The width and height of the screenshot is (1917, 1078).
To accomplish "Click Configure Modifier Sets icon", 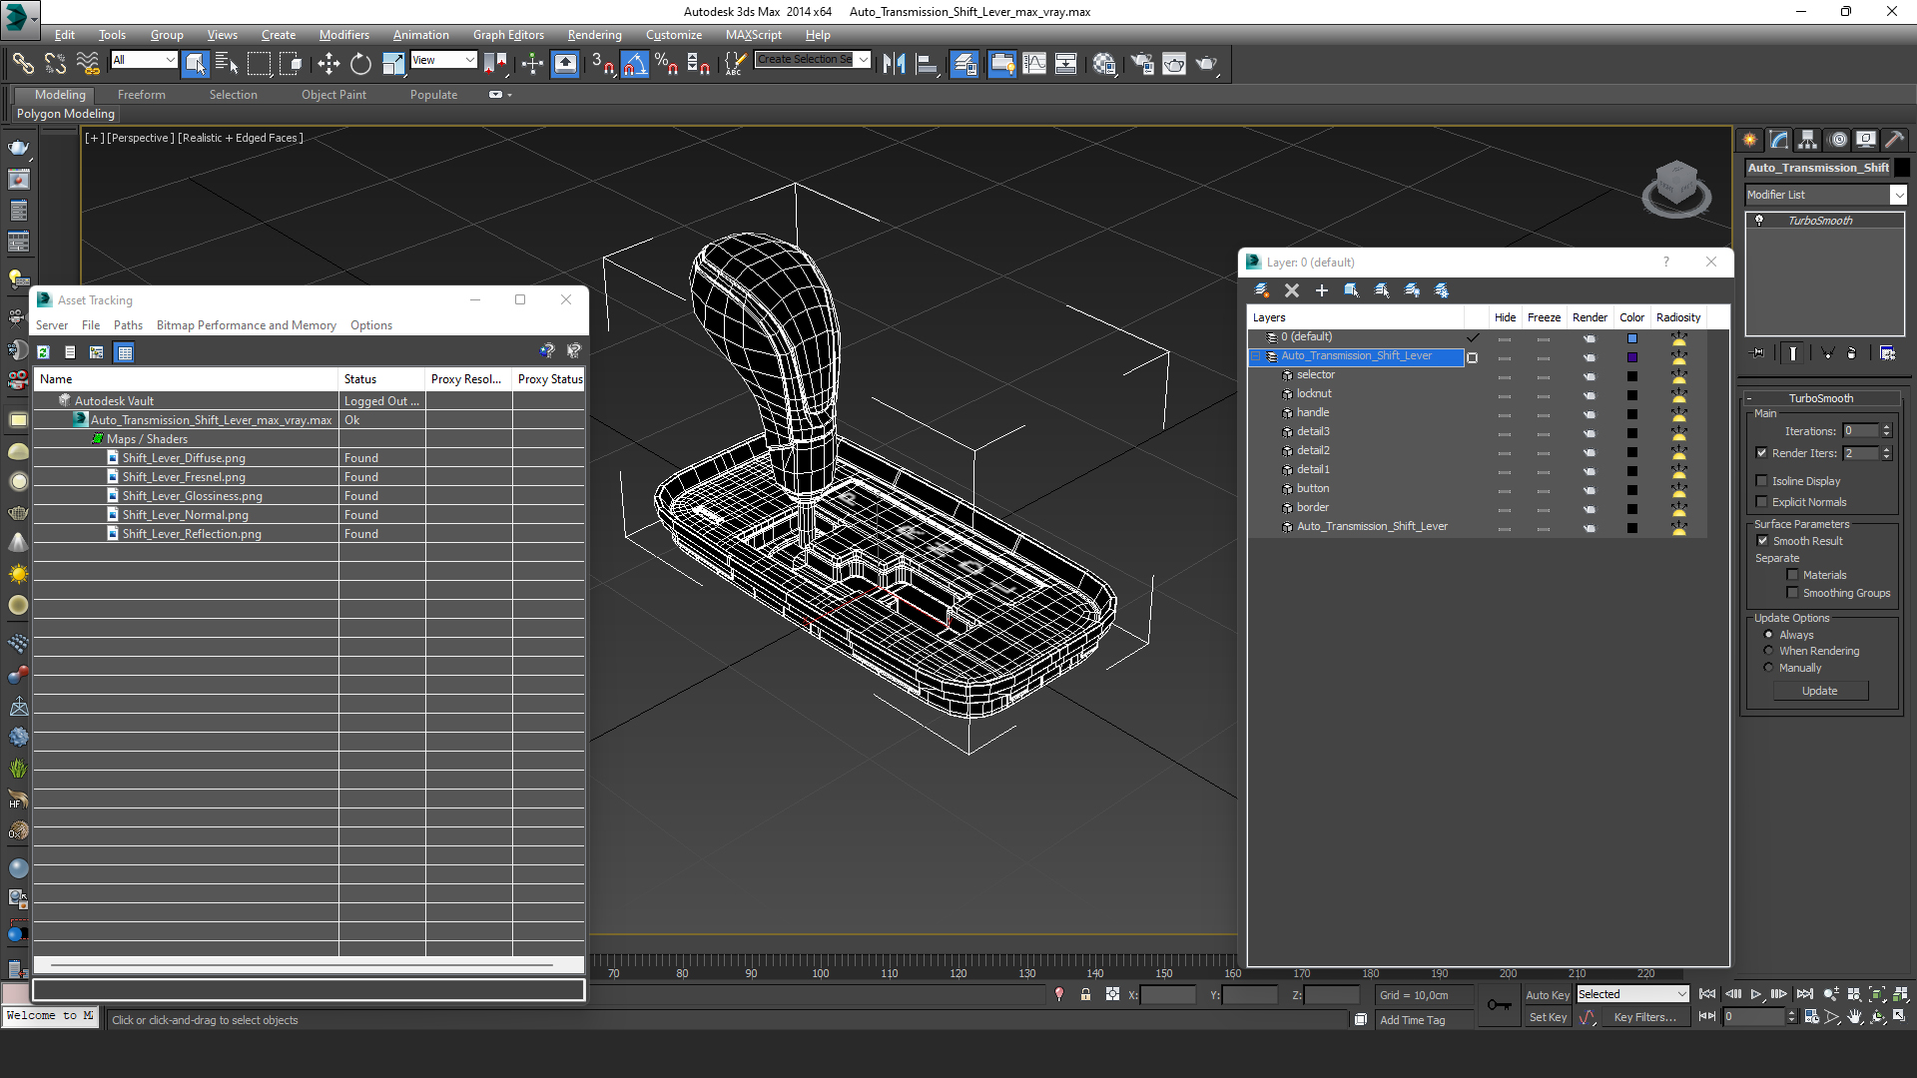I will 1887,353.
